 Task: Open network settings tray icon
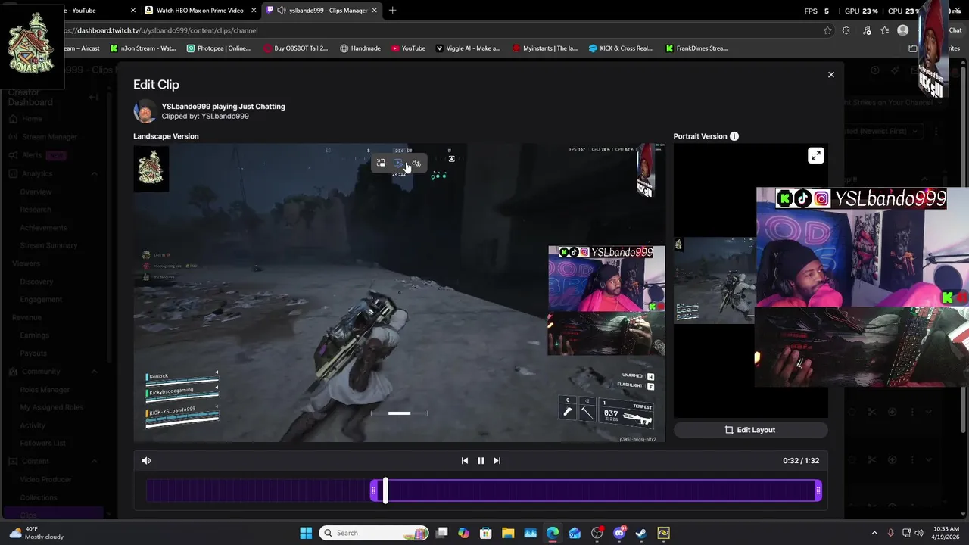click(906, 533)
